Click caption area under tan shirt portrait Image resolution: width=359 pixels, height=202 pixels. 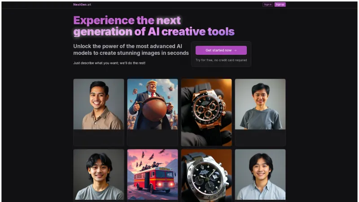(x=99, y=138)
